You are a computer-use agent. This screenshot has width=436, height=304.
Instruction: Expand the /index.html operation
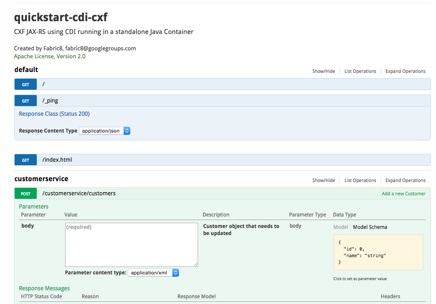tap(57, 160)
